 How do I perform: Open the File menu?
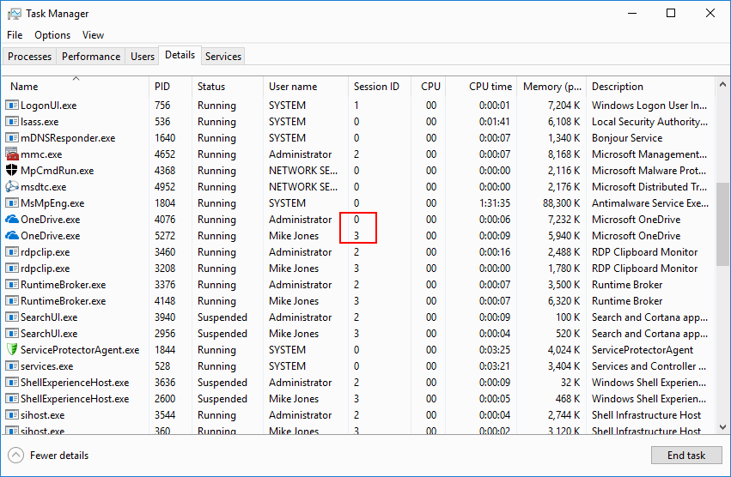[15, 35]
